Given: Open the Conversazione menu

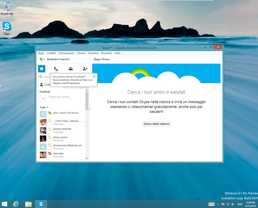Looking at the screenshot, I should tap(66, 53).
